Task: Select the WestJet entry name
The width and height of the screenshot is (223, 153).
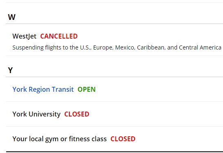Action: (x=24, y=36)
